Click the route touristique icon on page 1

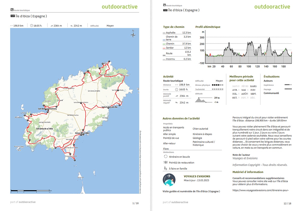point(12,9)
